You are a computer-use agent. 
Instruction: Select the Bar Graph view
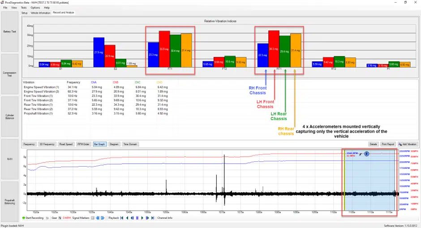pos(99,144)
